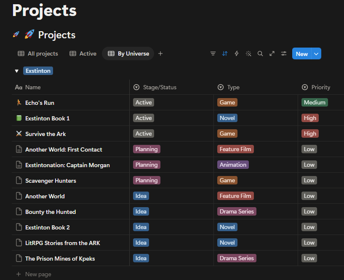The image size is (344, 280).
Task: Open the dropdown arrow beside New button
Action: tap(316, 54)
